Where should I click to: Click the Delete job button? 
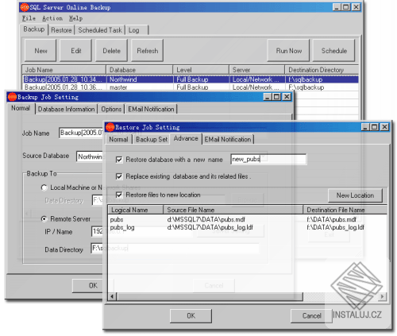[111, 51]
